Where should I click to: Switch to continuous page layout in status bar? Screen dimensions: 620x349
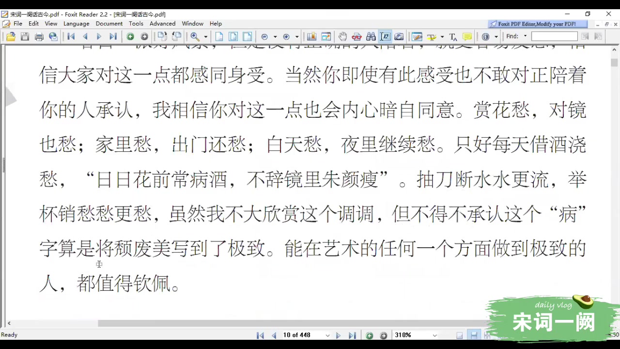474,335
